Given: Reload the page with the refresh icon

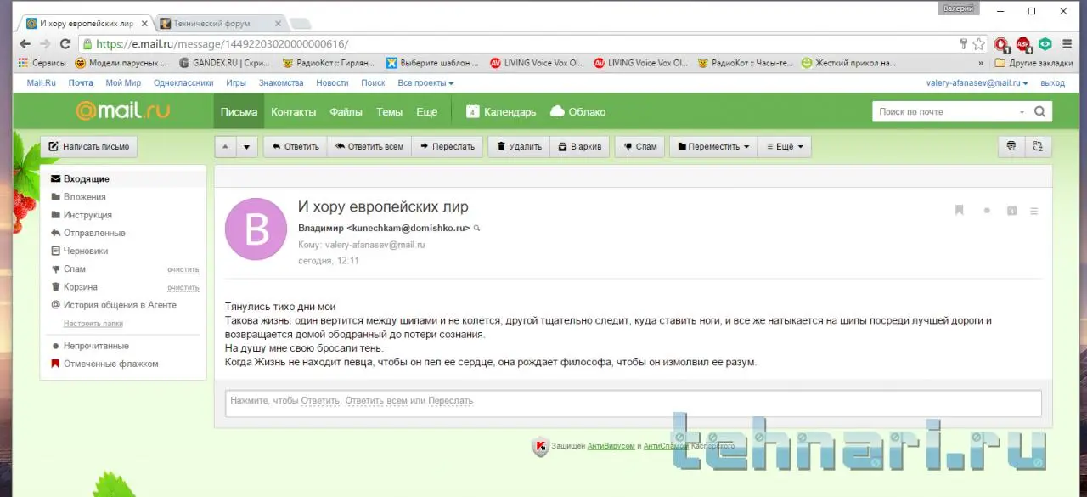Looking at the screenshot, I should pyautogui.click(x=65, y=44).
